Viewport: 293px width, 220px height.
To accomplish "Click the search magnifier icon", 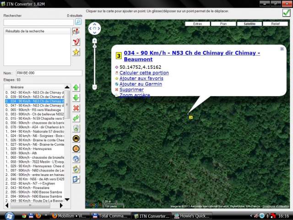I will [78, 22].
